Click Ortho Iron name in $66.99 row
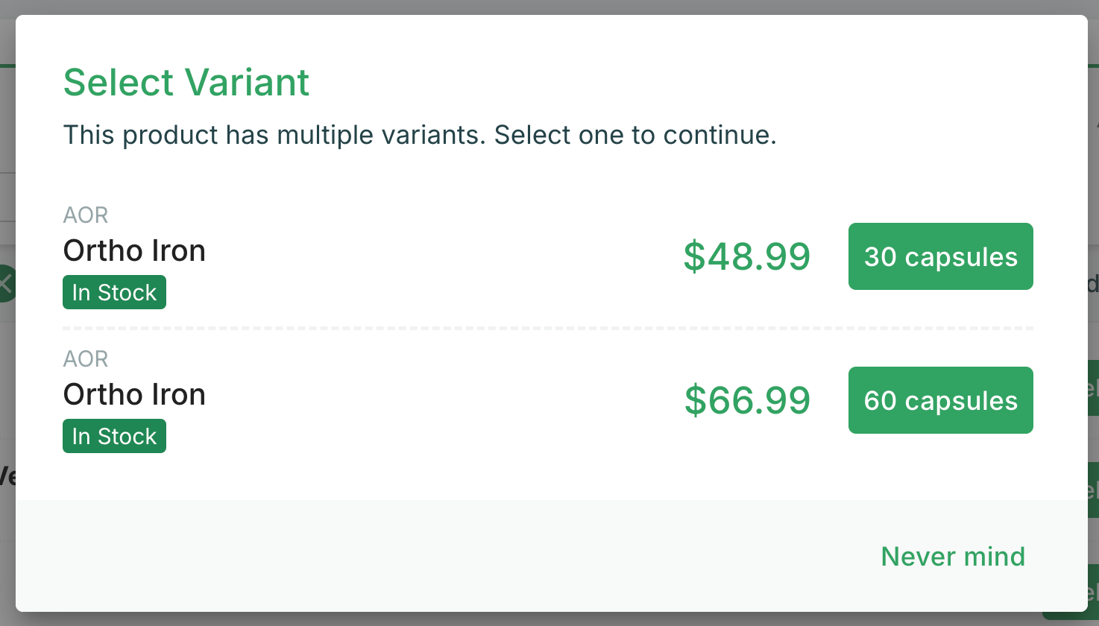Image resolution: width=1099 pixels, height=626 pixels. pos(134,394)
